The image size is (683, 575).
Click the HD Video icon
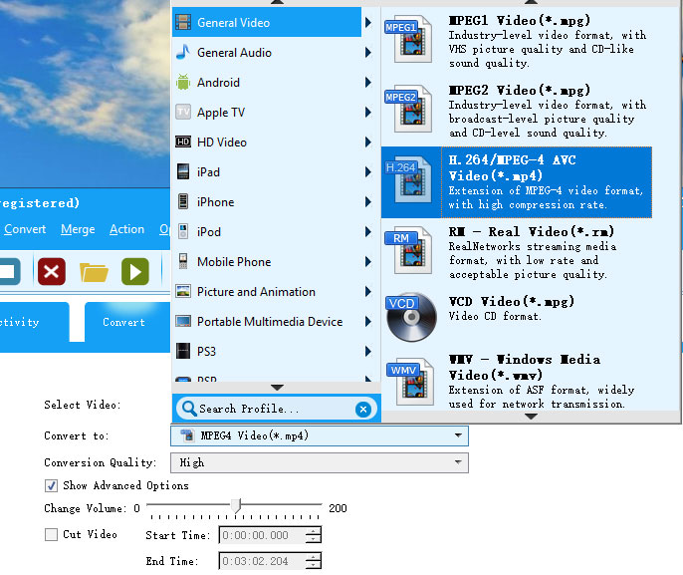pyautogui.click(x=183, y=142)
